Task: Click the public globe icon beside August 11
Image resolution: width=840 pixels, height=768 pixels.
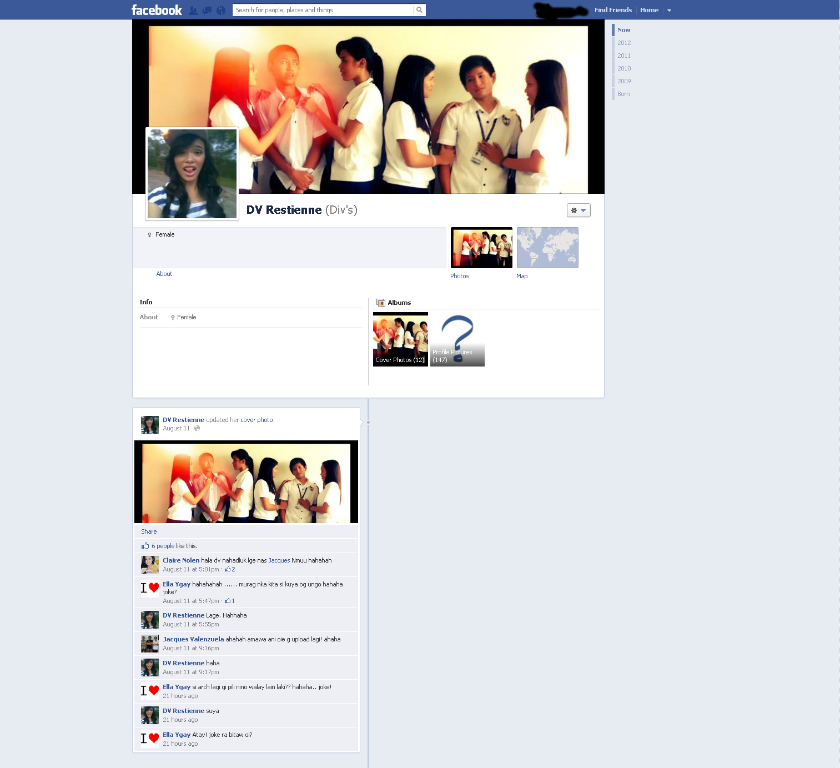Action: tap(197, 428)
